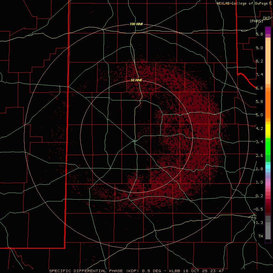Click the 100 NMI range ring label
Viewport: 273px width, 273px height.
click(x=136, y=24)
